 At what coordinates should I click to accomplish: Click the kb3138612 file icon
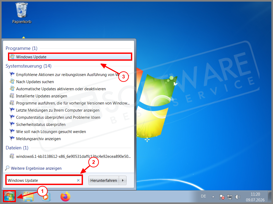(12, 156)
